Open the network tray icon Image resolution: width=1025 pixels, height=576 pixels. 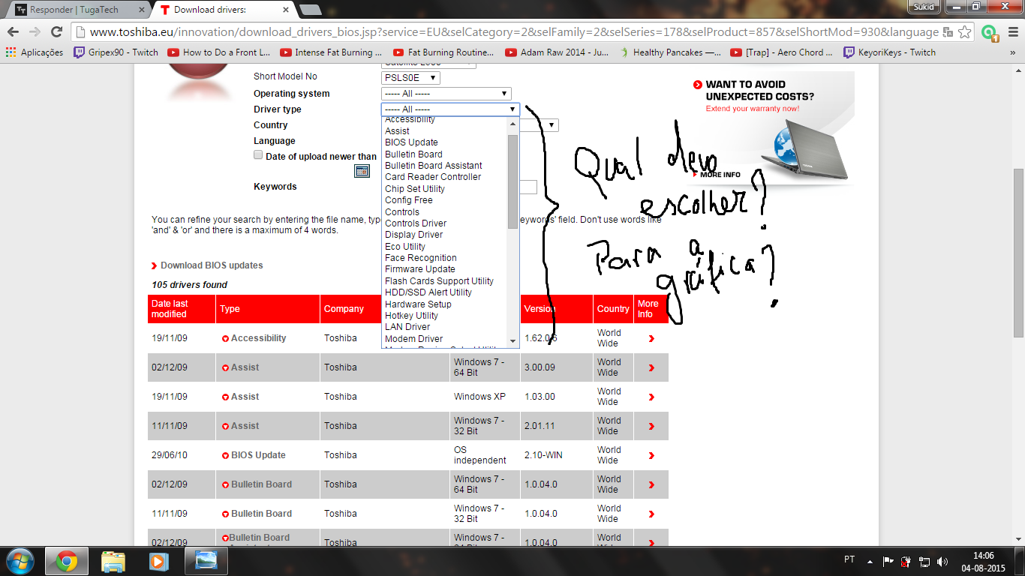pyautogui.click(x=924, y=561)
